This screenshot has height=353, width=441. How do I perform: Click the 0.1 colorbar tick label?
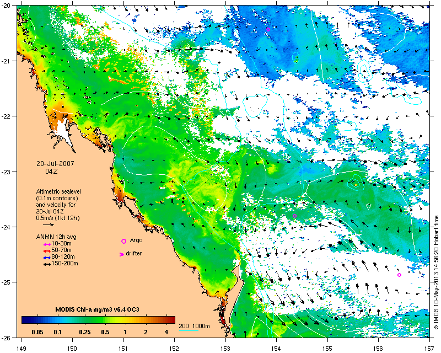[58, 332]
